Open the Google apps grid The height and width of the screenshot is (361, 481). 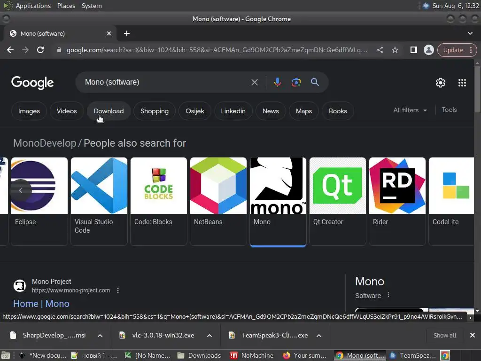pyautogui.click(x=462, y=83)
